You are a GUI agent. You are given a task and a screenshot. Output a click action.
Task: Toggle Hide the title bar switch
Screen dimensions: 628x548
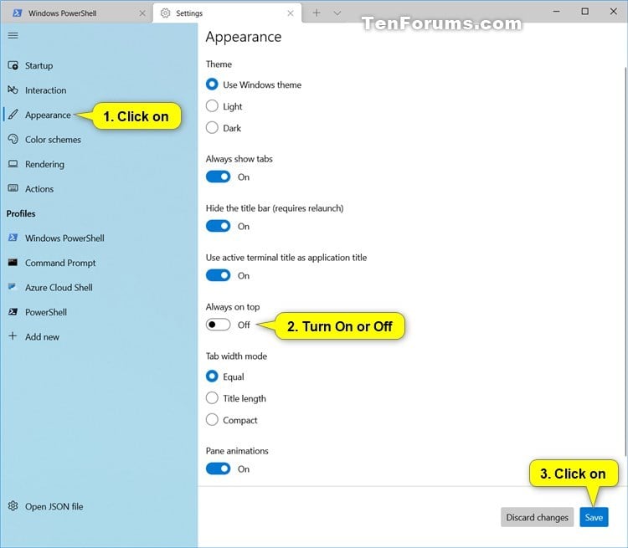pos(219,226)
